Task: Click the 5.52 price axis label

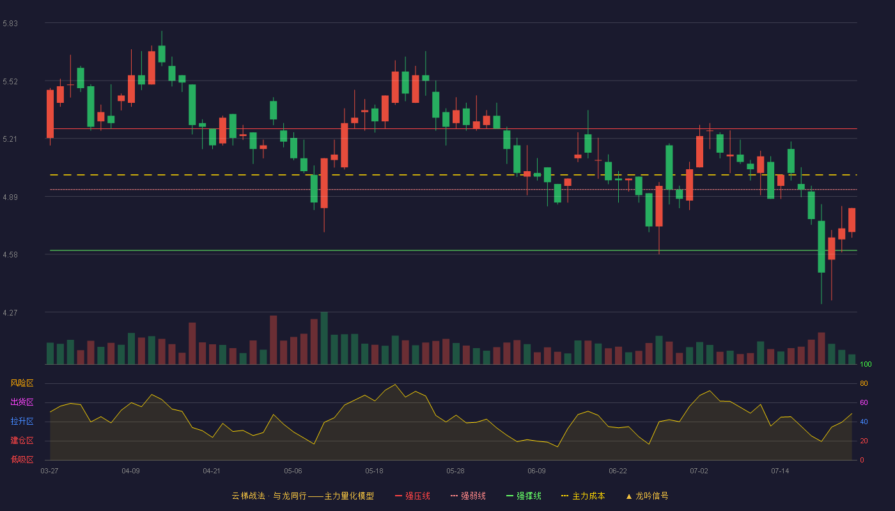Action: click(x=10, y=82)
